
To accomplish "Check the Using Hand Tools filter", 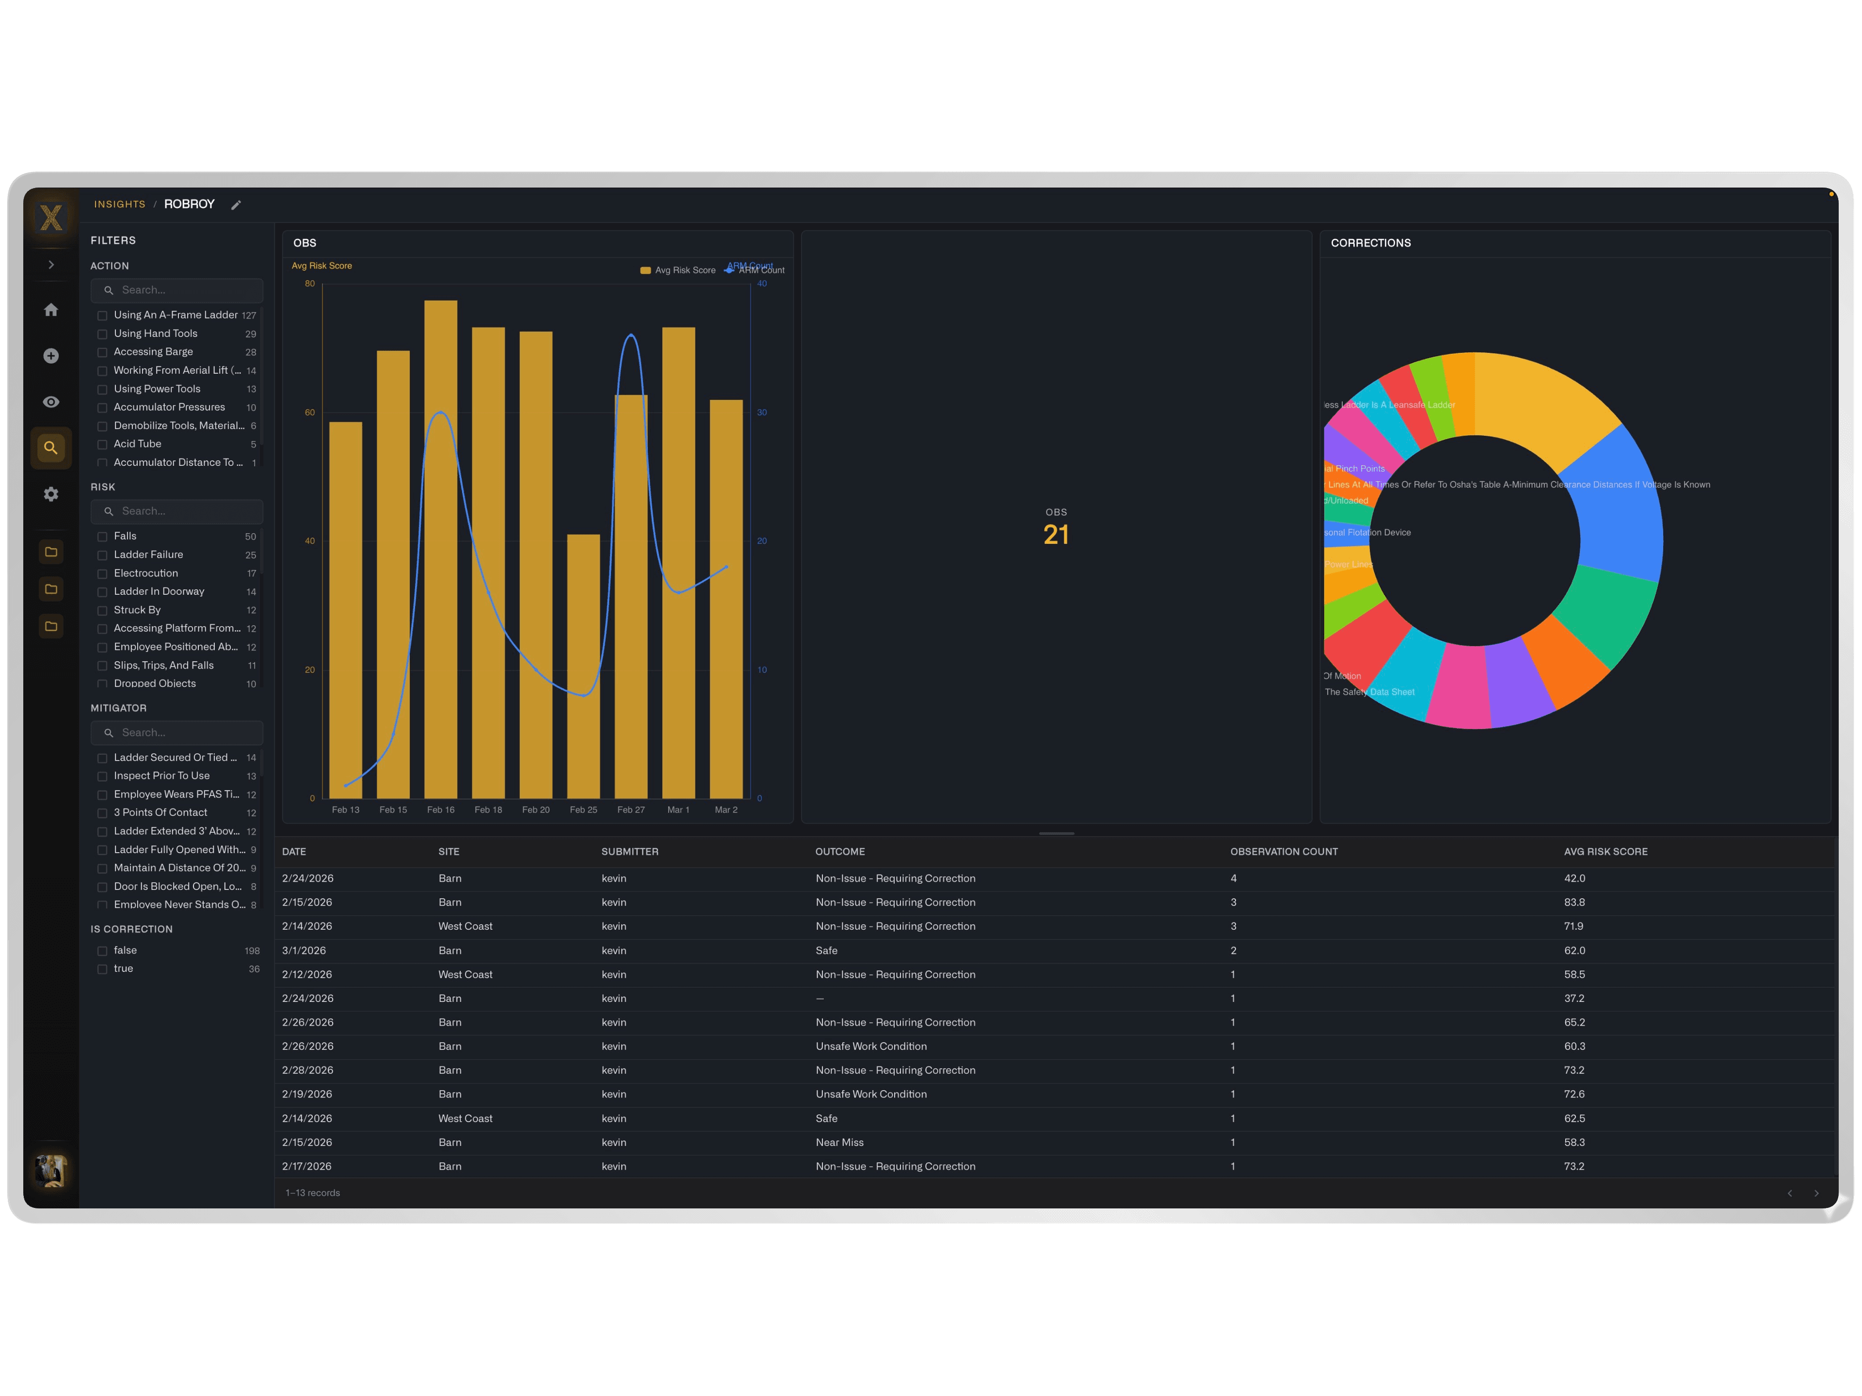I will 102,334.
